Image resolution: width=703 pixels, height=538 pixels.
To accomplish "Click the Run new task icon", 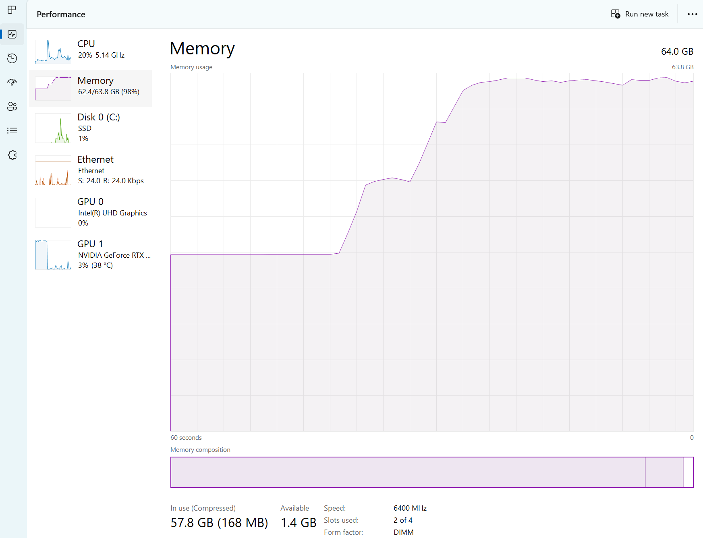I will tap(615, 14).
